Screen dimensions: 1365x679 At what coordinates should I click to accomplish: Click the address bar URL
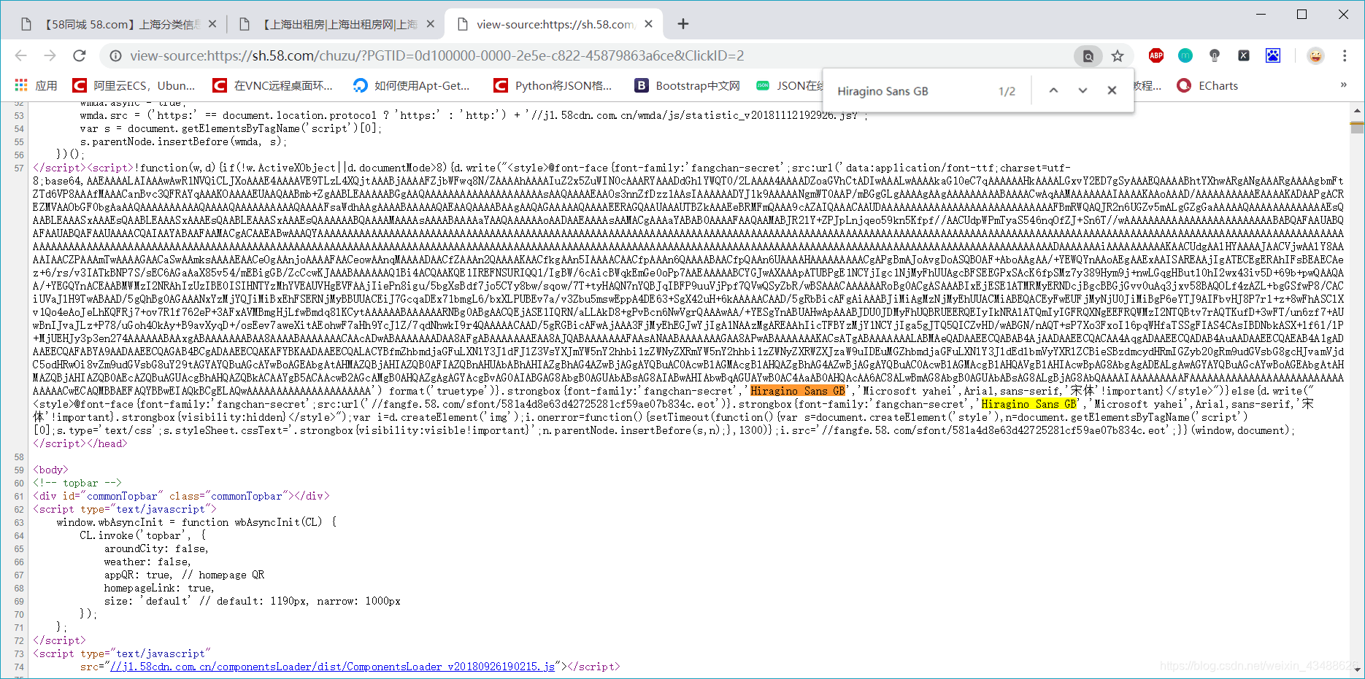(x=437, y=56)
